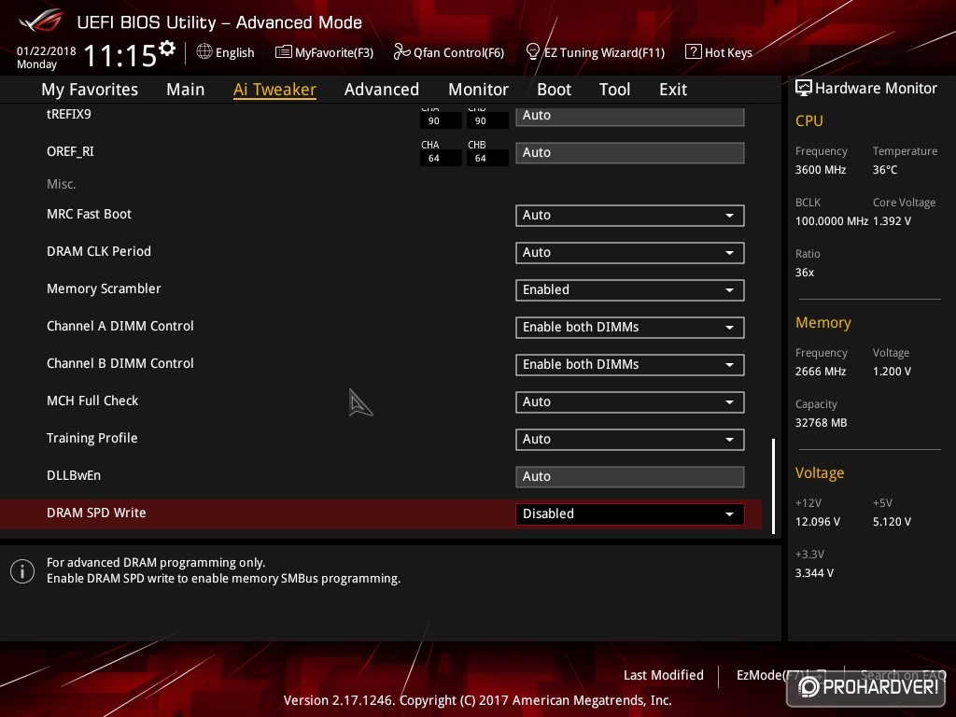
Task: Click Core Voltage value 1.392 V
Action: 892,221
